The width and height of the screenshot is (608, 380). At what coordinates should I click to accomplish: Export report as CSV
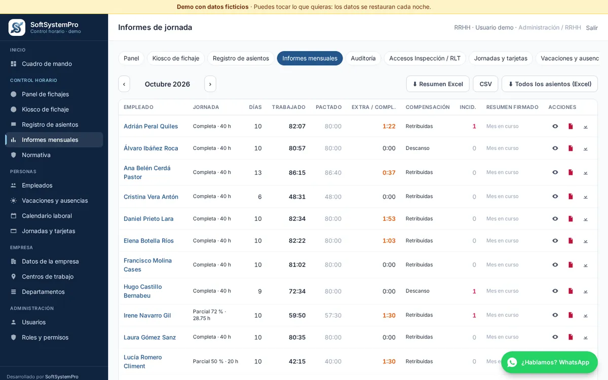[x=485, y=84]
